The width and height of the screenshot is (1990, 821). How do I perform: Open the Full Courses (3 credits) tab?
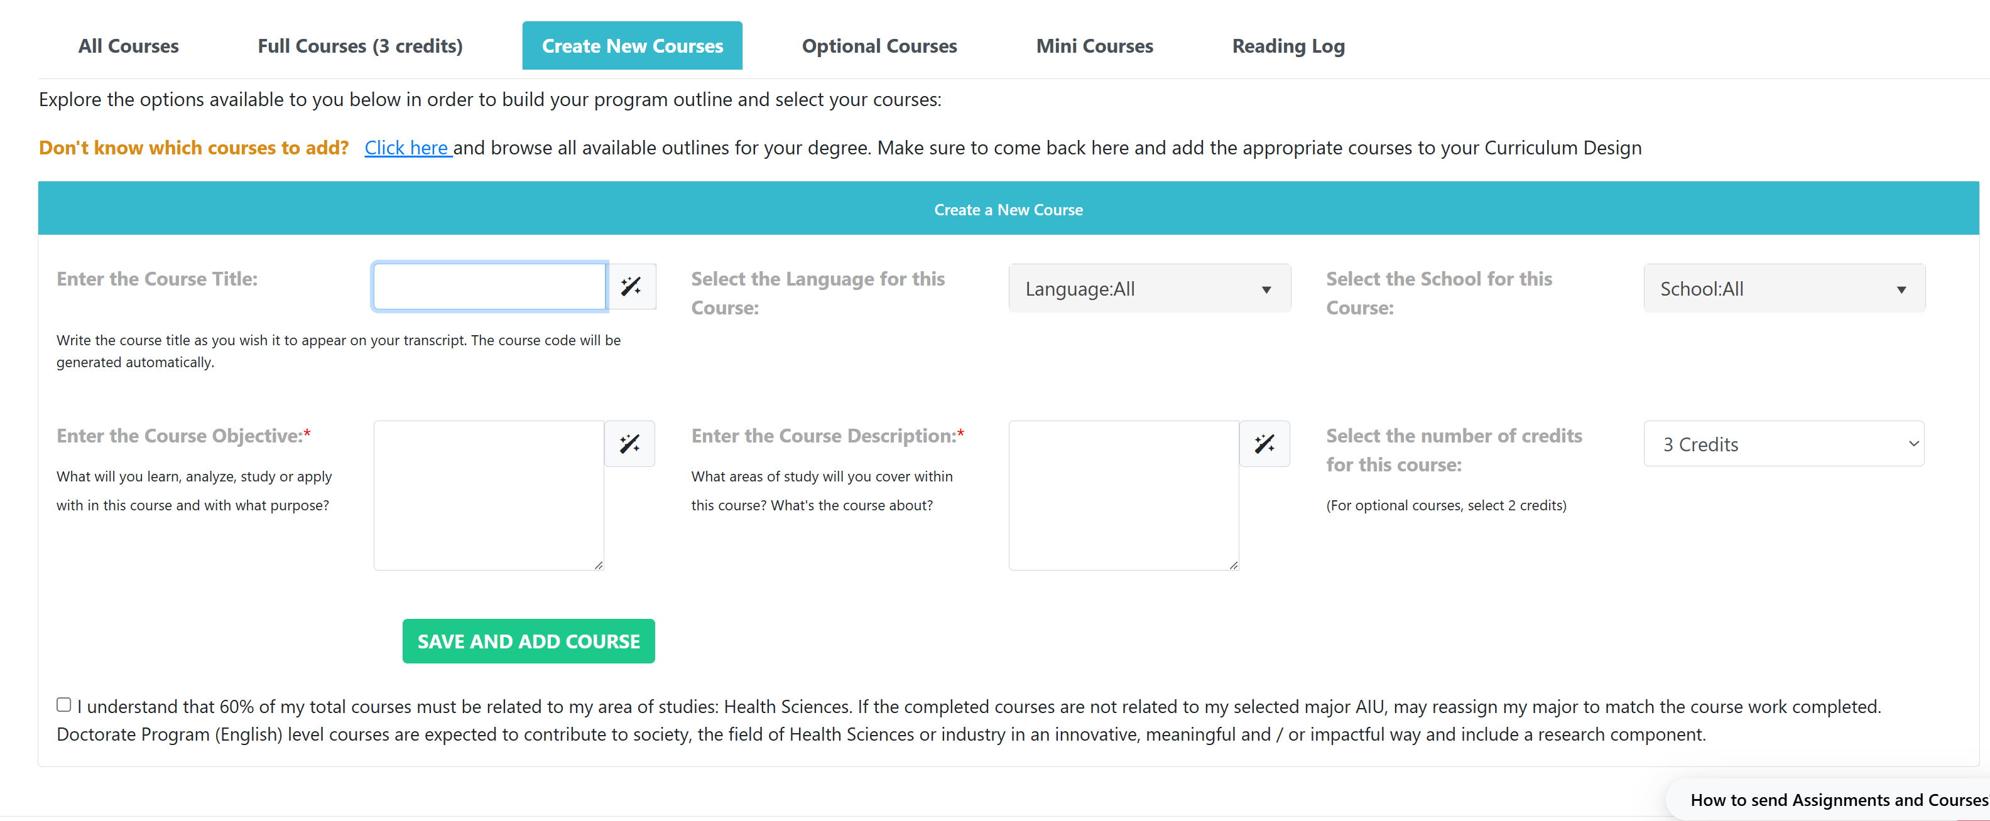(x=360, y=46)
